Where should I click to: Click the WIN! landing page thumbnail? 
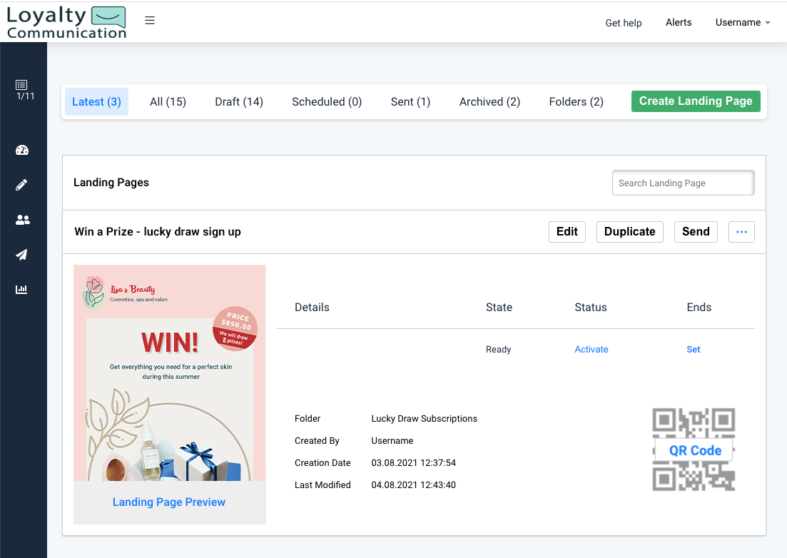click(x=169, y=373)
